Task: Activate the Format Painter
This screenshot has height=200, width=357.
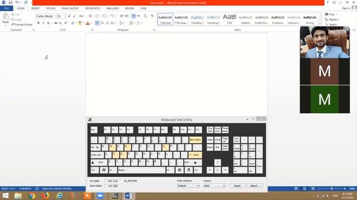Action: coord(22,24)
